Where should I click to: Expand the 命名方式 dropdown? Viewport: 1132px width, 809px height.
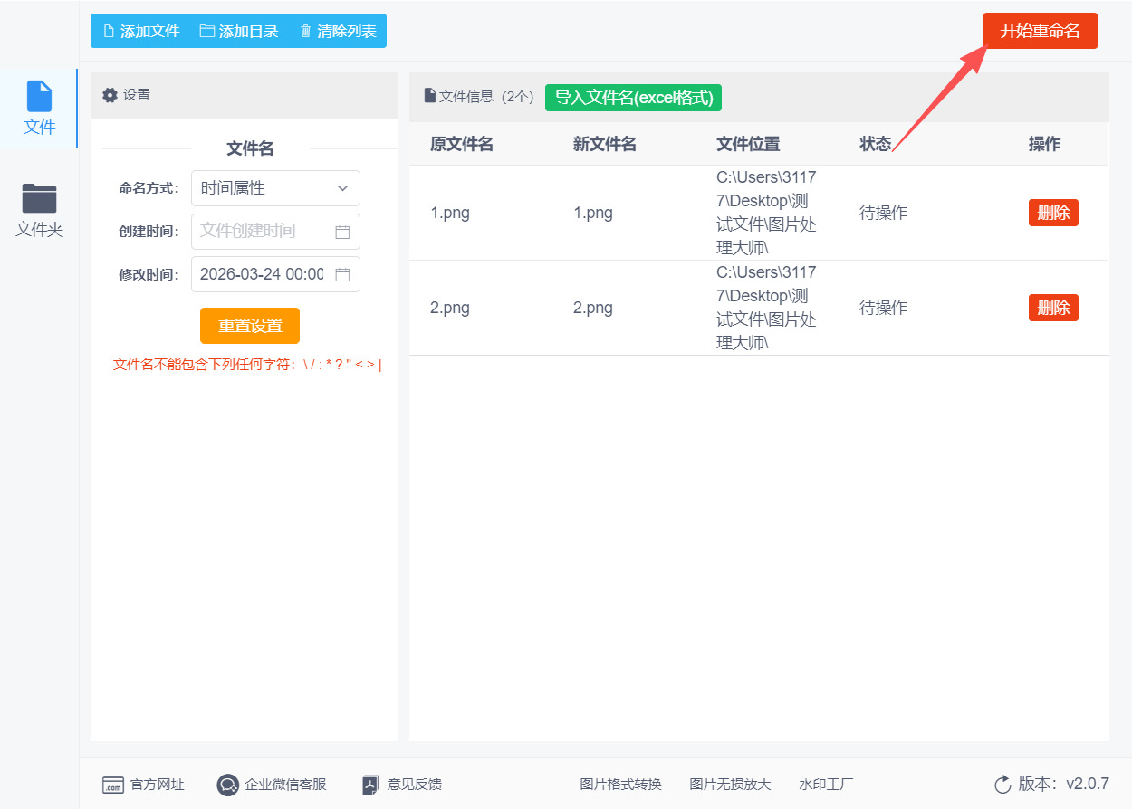[x=275, y=188]
